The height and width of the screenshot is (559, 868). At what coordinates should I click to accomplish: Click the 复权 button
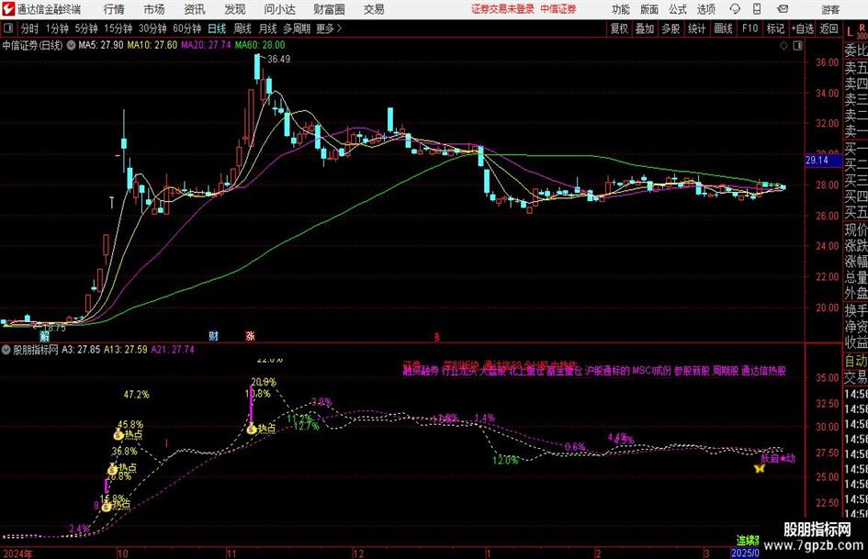tap(619, 28)
